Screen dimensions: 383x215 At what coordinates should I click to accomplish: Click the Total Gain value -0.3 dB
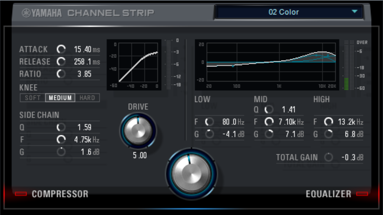pyautogui.click(x=352, y=158)
